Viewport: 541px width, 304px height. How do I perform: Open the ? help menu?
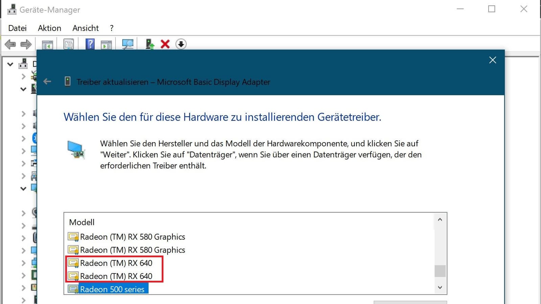pos(112,28)
